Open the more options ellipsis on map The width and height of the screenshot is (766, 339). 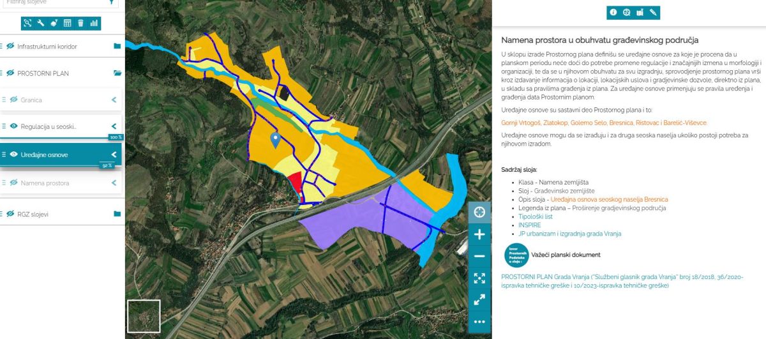pos(479,321)
